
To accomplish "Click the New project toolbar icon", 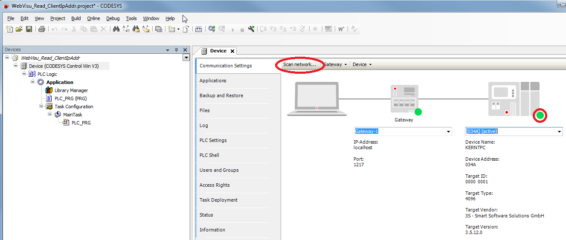I will coord(9,29).
